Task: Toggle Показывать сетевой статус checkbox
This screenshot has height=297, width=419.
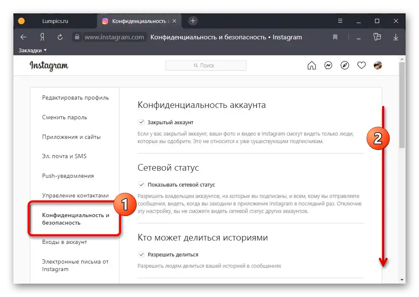Action: [141, 184]
